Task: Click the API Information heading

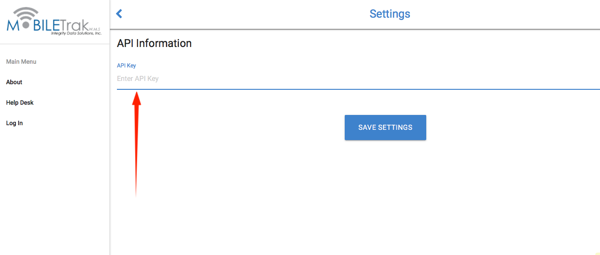Action: (154, 43)
